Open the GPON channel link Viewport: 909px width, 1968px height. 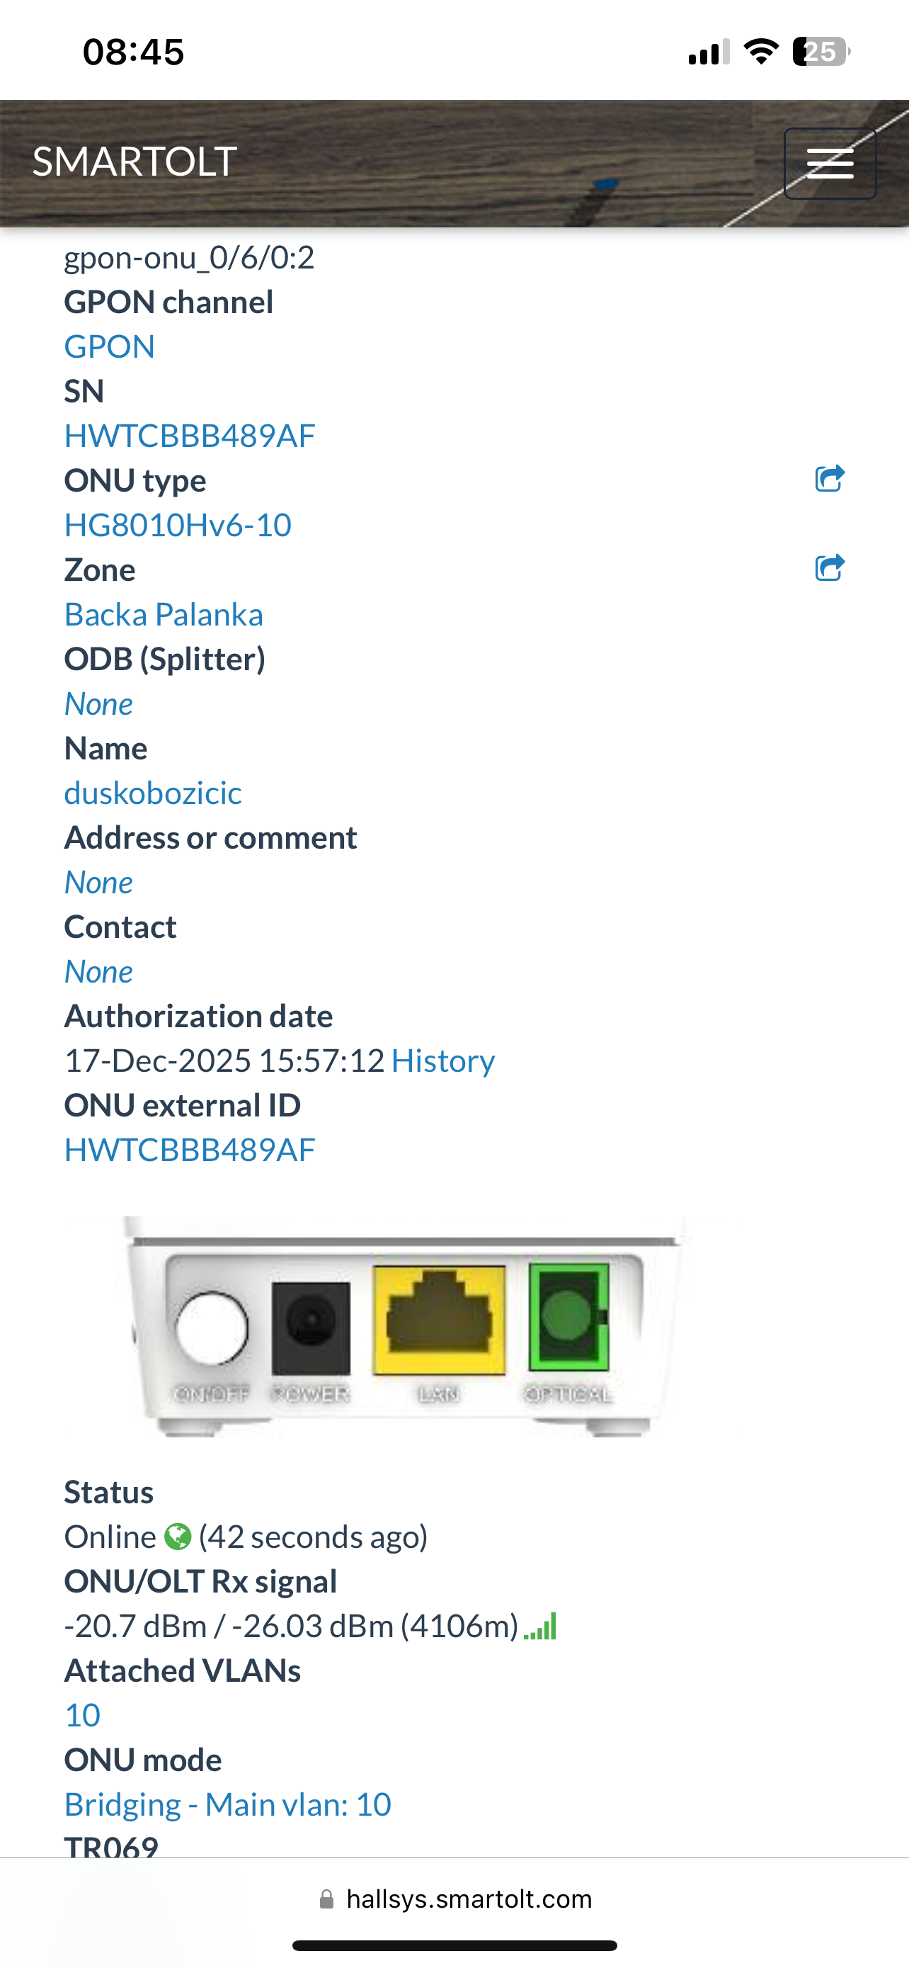[x=109, y=347]
